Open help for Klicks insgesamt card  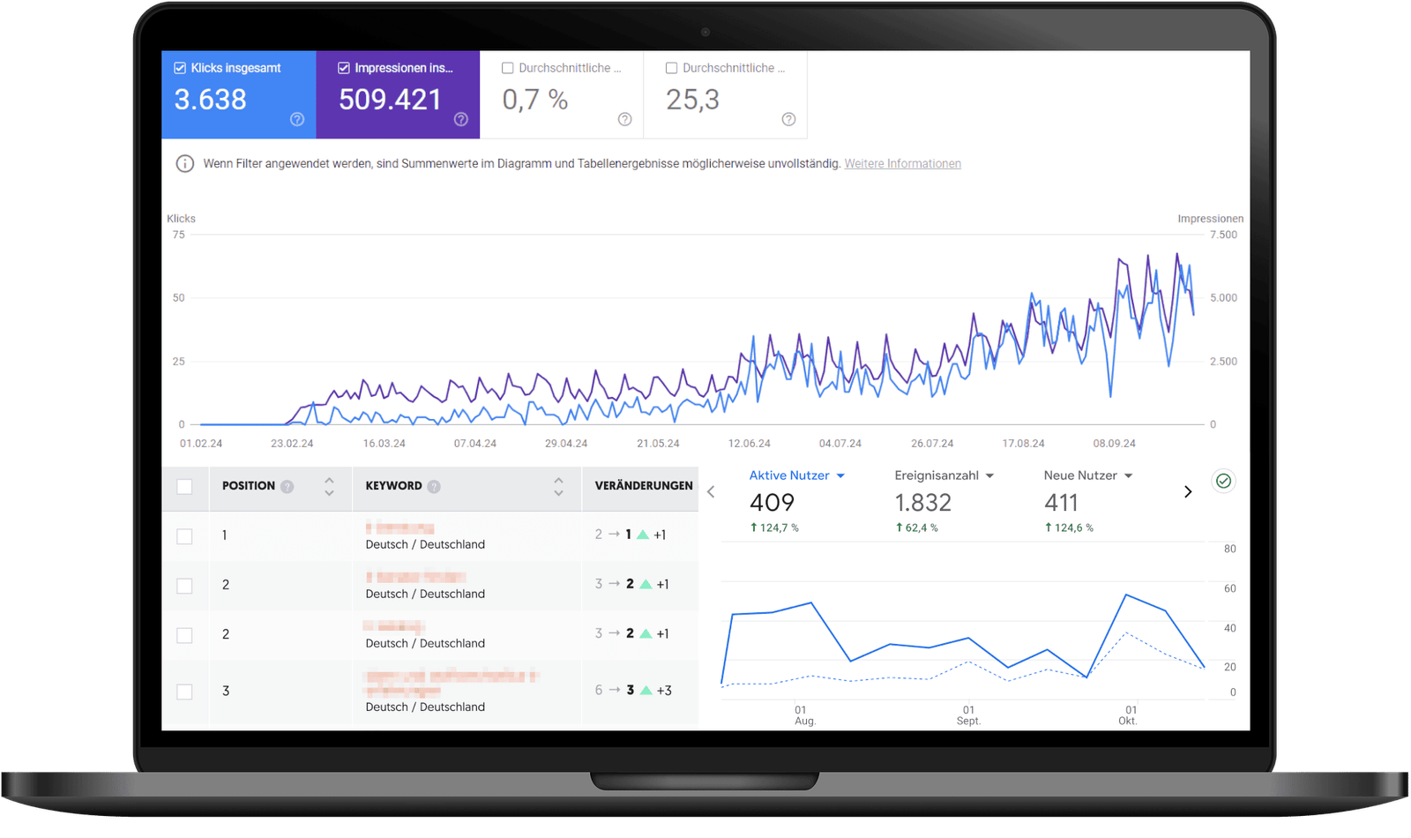click(297, 119)
